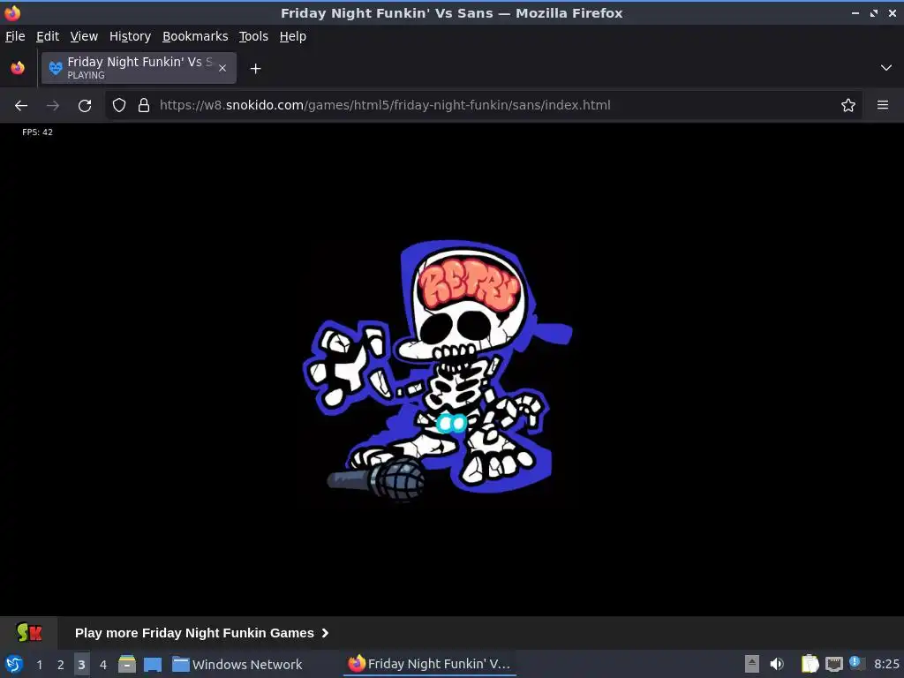
Task: Open the removable media eject tray icon
Action: point(752,664)
